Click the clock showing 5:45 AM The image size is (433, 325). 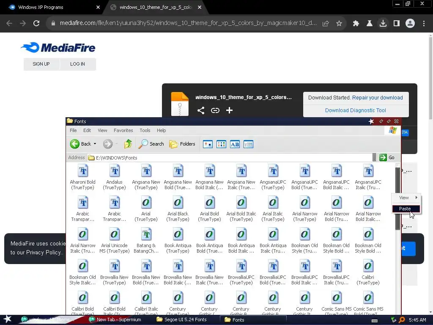(417, 320)
